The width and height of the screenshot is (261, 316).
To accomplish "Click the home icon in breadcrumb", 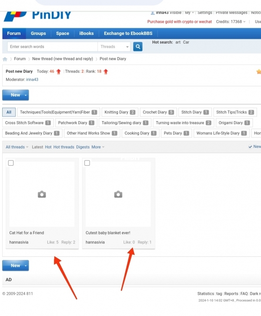I will tap(5, 59).
